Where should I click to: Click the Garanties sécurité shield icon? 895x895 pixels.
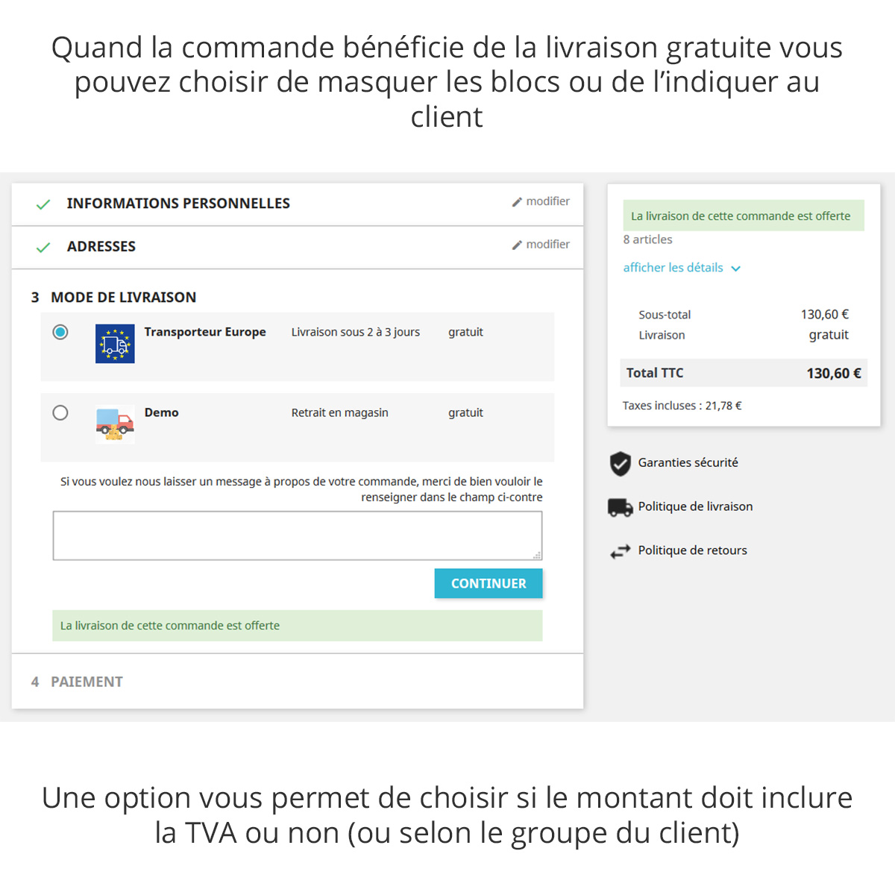click(x=620, y=463)
